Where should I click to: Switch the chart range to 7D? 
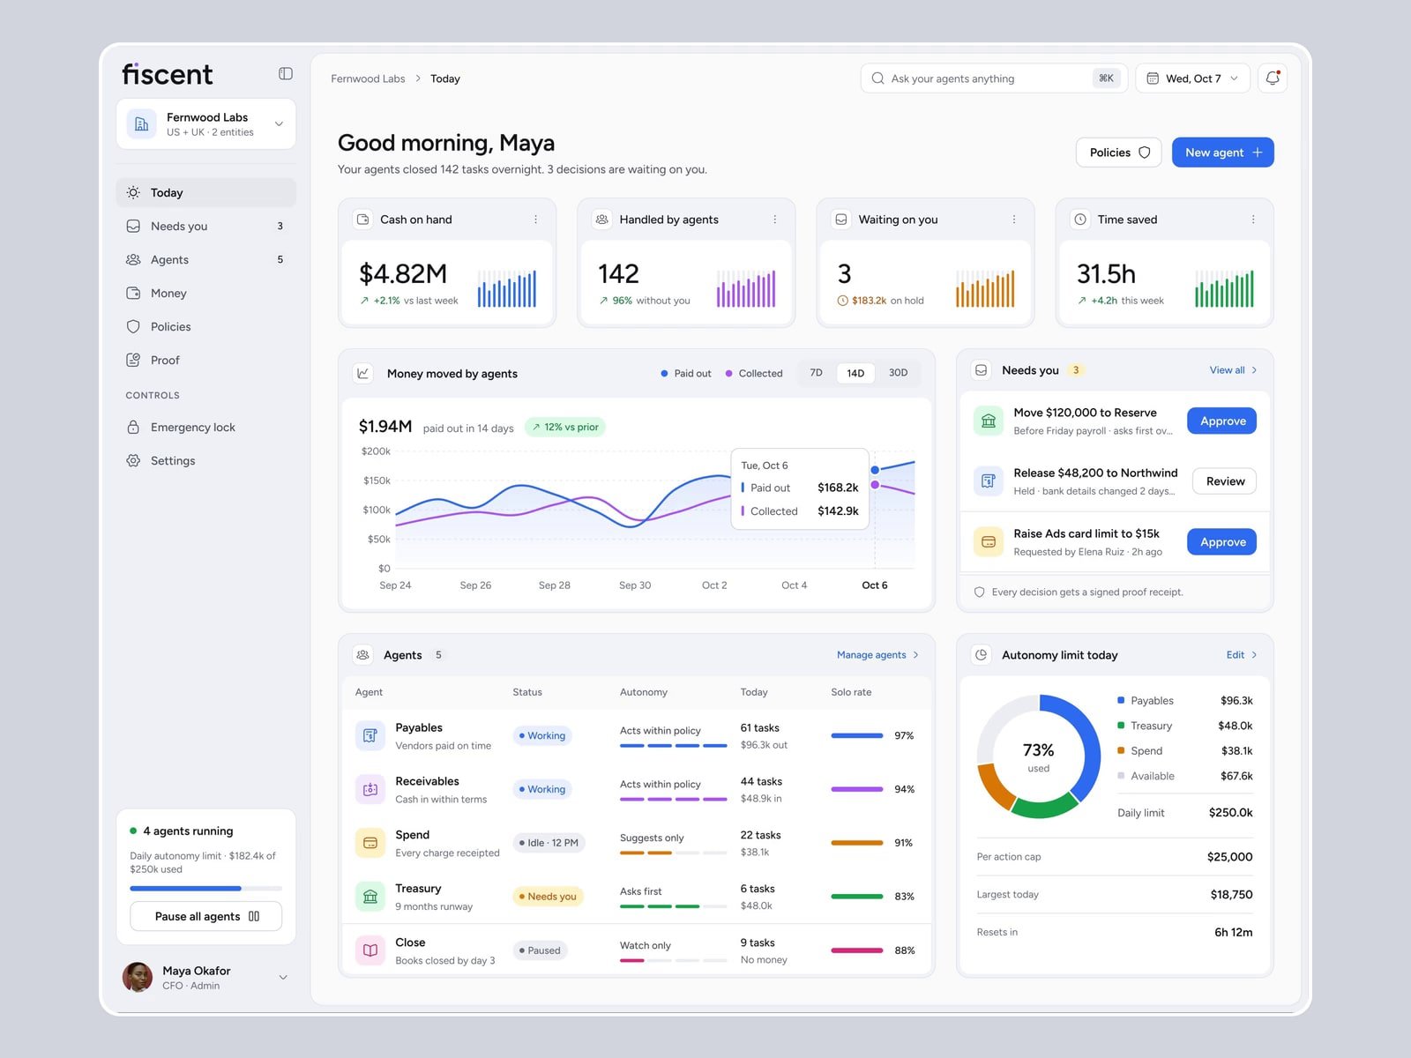click(x=816, y=373)
